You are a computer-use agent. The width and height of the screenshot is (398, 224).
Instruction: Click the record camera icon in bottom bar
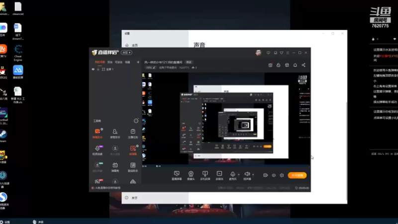tap(266, 175)
